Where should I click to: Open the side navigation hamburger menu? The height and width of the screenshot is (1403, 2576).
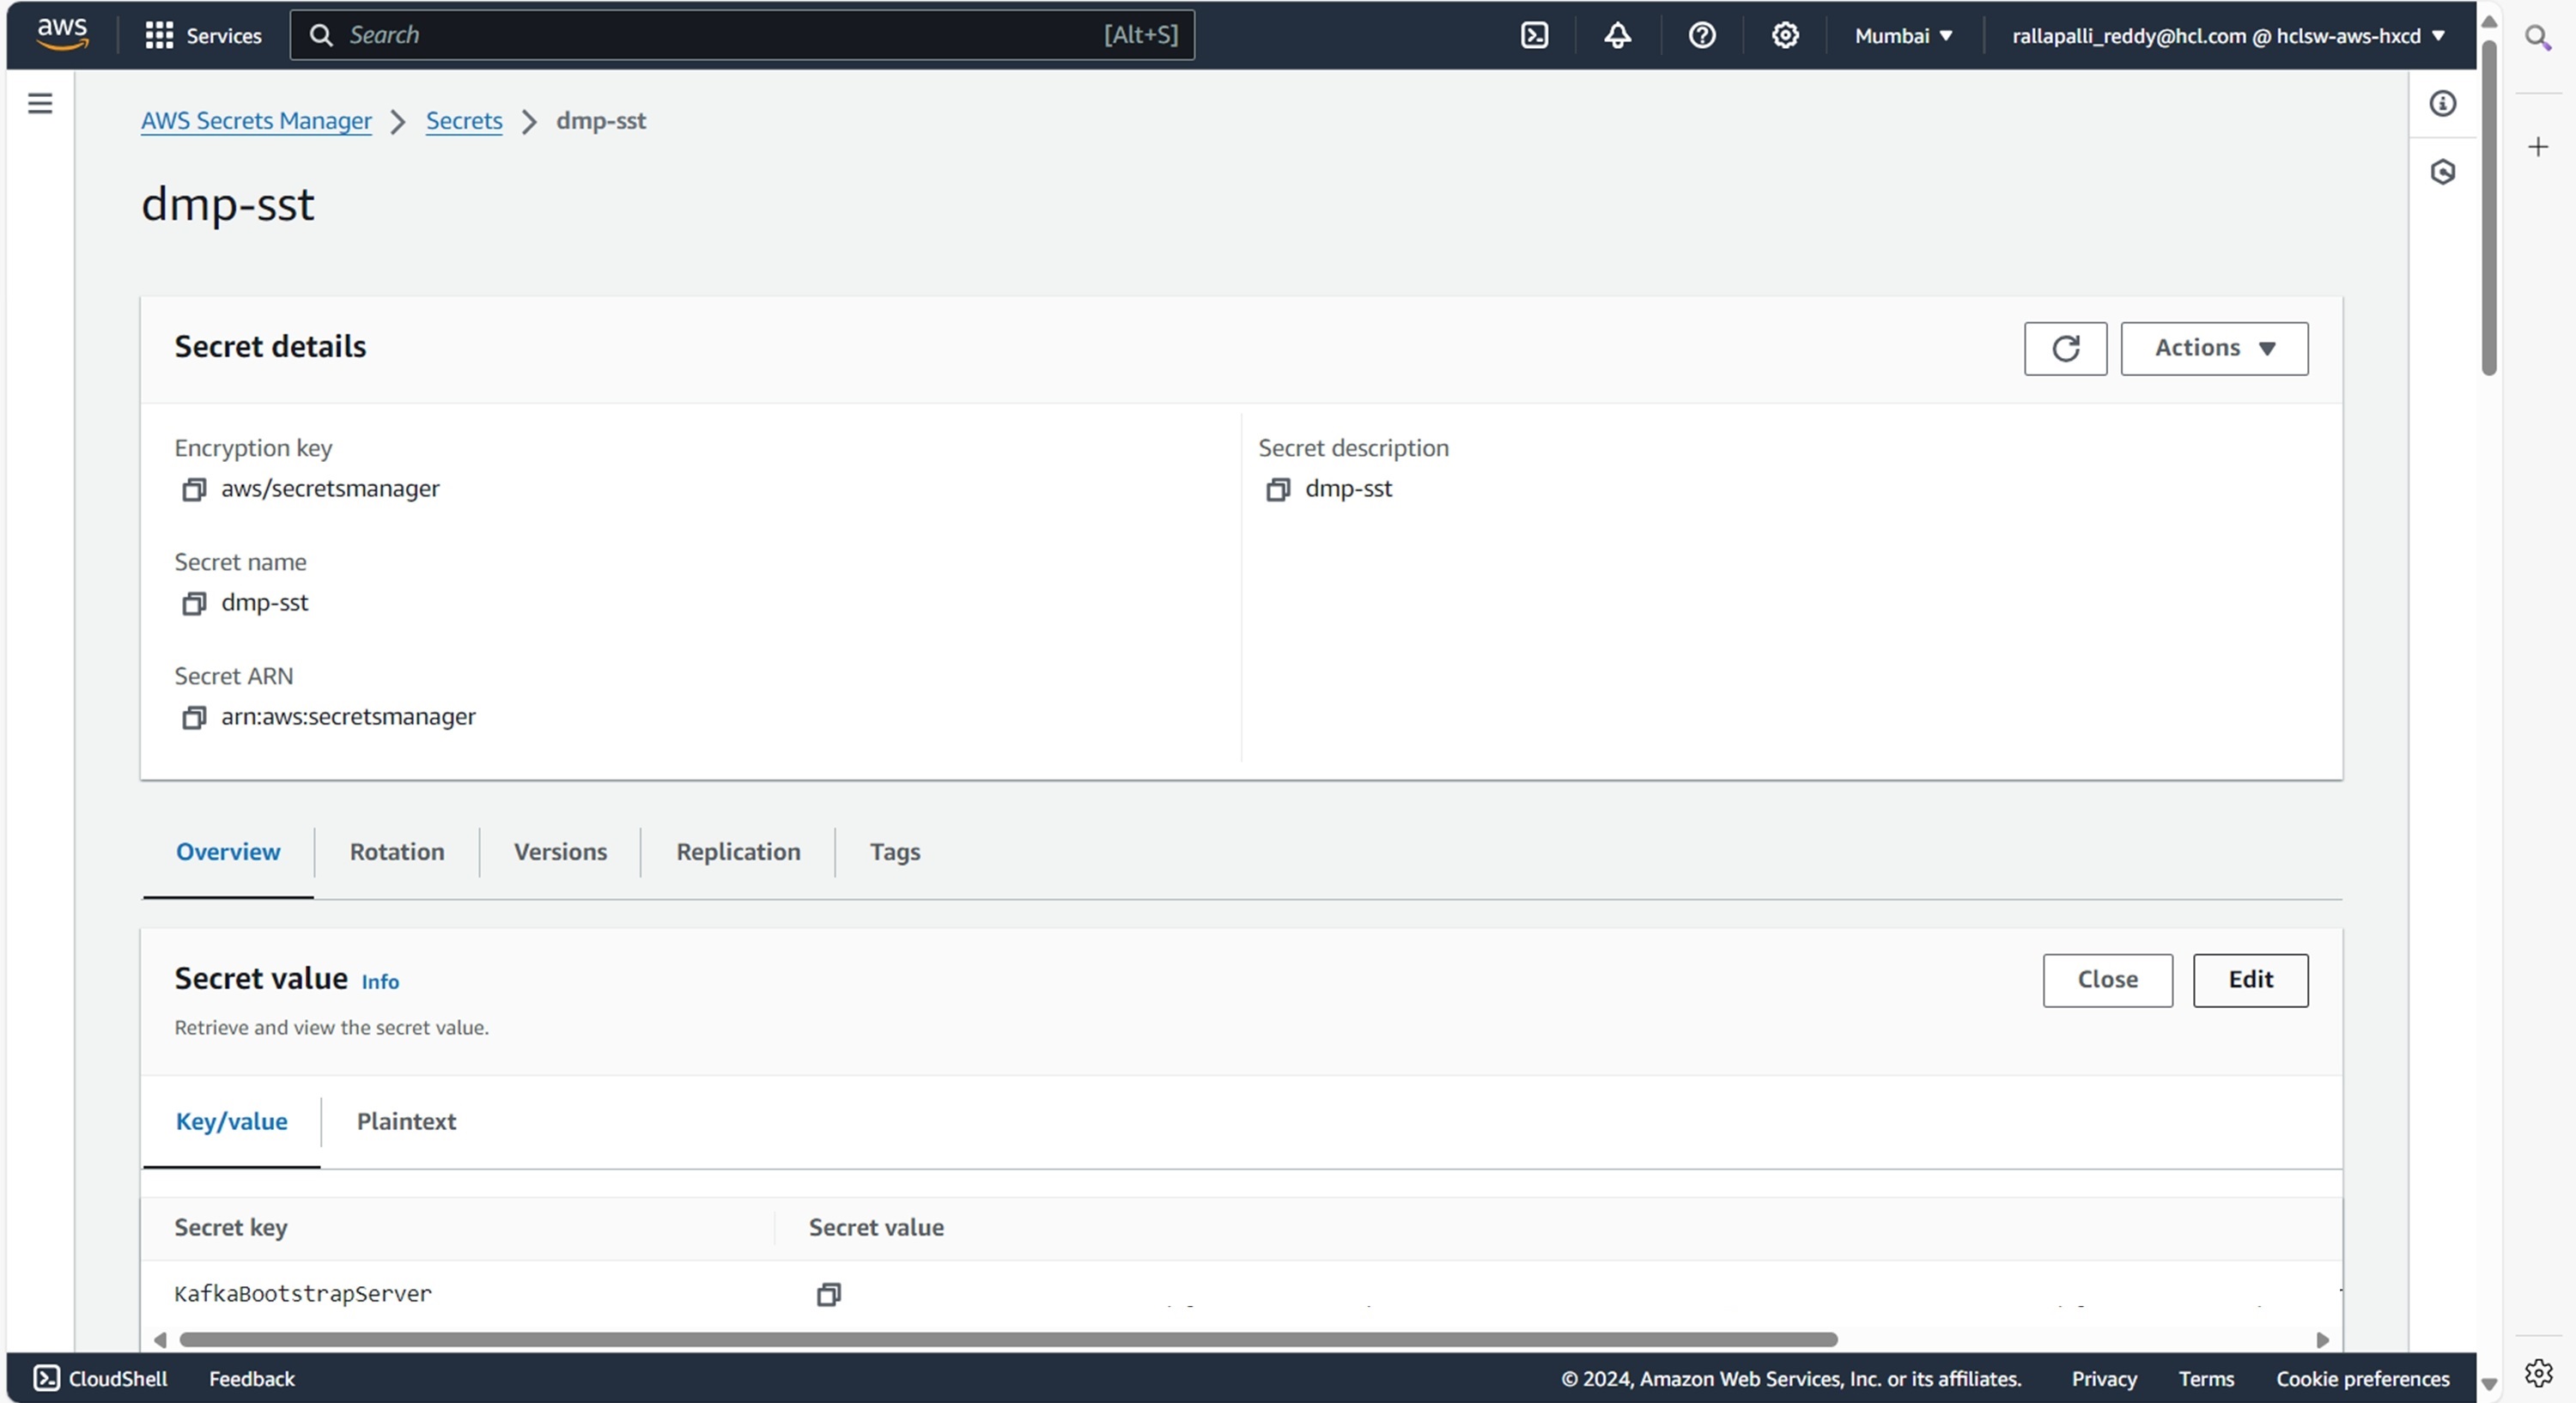pyautogui.click(x=40, y=104)
